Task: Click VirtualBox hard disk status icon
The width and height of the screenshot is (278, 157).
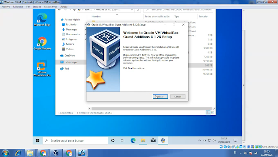Action: [x=221, y=147]
